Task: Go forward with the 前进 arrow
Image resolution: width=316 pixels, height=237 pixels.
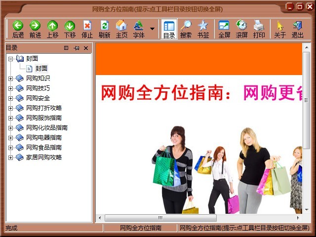Action: click(35, 29)
